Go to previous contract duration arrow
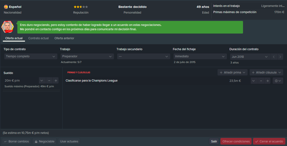287x146 pixels. 274,57
